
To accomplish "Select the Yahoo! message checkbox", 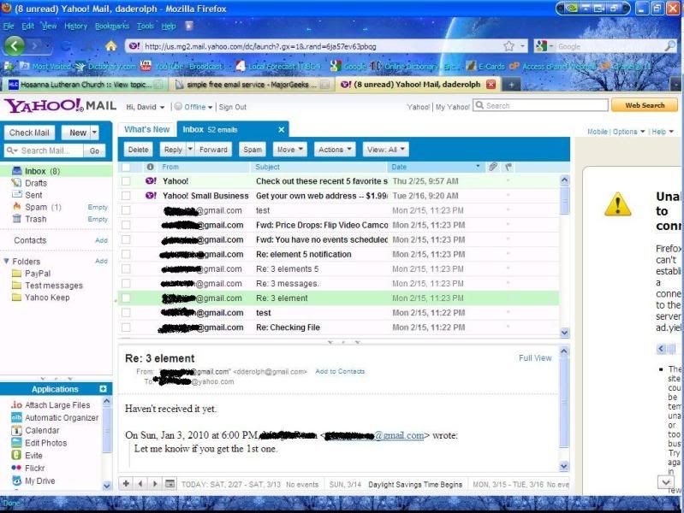I will (126, 181).
